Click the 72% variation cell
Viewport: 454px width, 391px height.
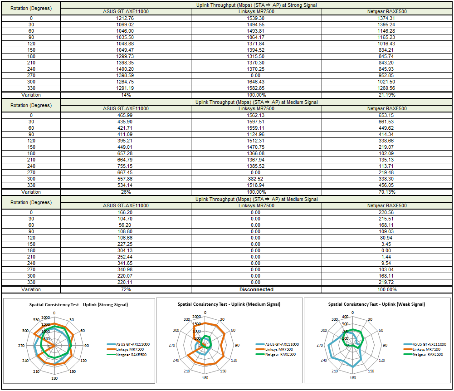pyautogui.click(x=126, y=290)
